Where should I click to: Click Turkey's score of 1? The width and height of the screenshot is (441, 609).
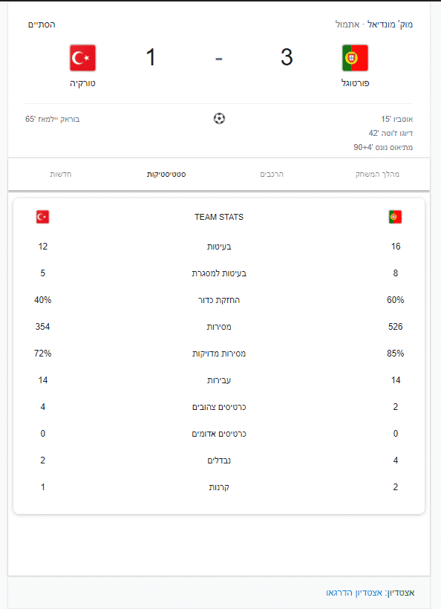pos(151,57)
